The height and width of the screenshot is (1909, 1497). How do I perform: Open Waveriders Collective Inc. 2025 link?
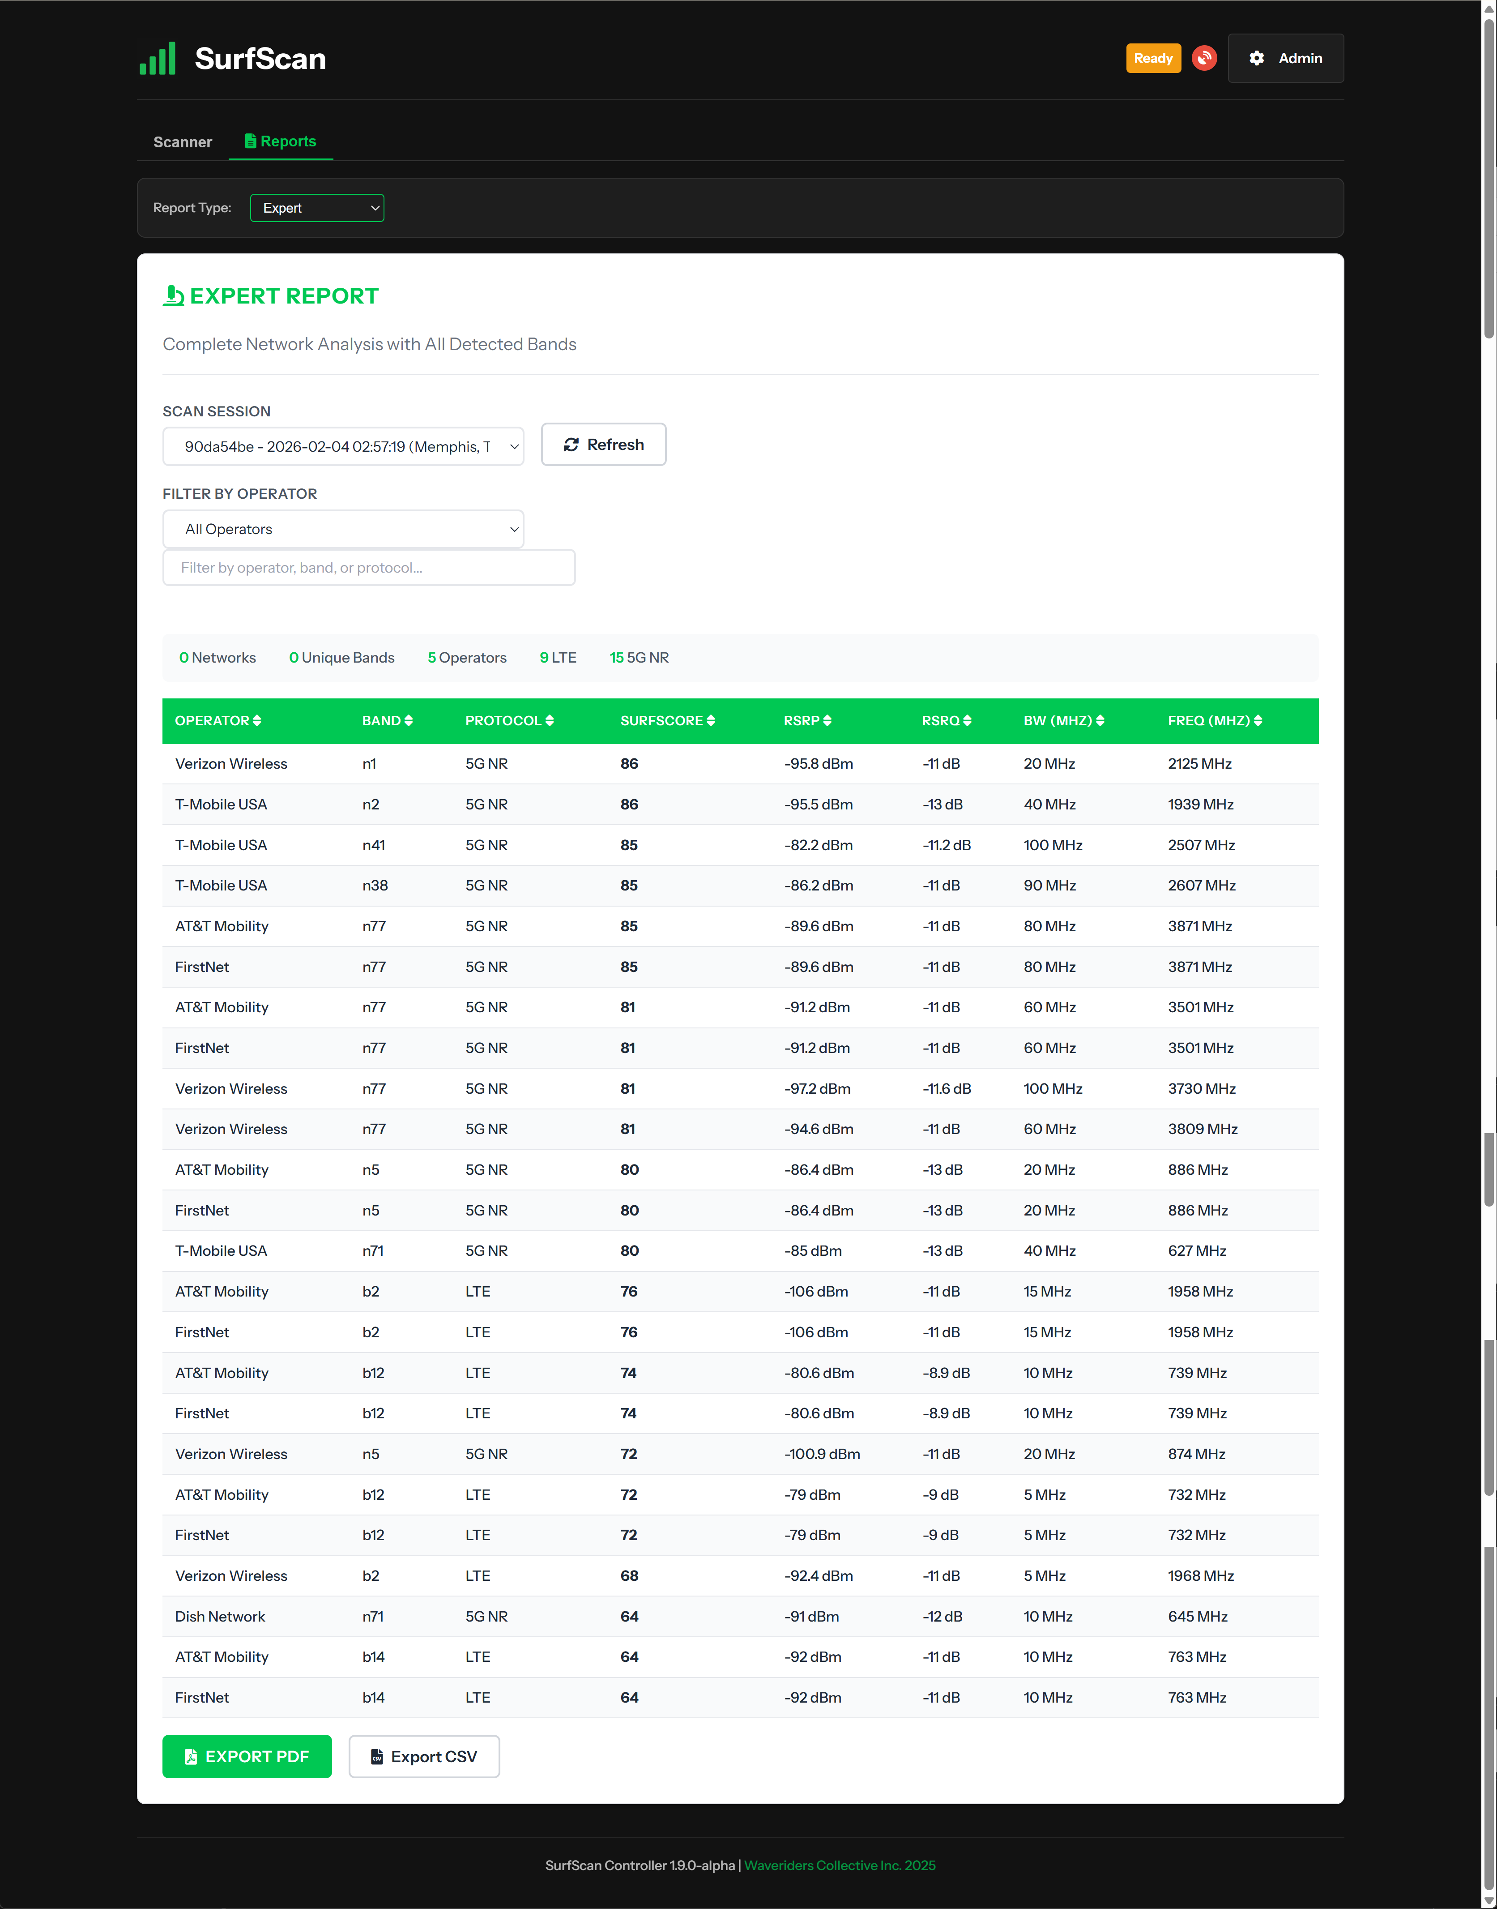pyautogui.click(x=840, y=1865)
